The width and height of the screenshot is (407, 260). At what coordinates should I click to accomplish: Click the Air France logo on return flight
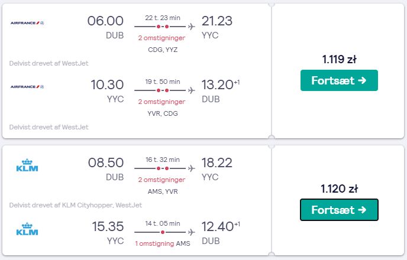(x=27, y=87)
